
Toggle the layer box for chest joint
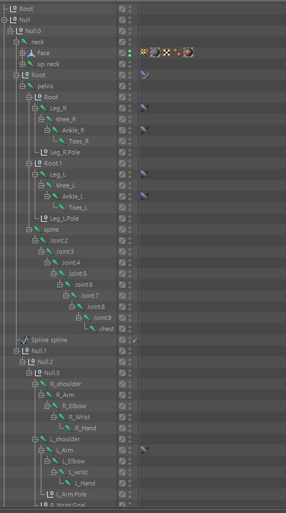point(122,329)
